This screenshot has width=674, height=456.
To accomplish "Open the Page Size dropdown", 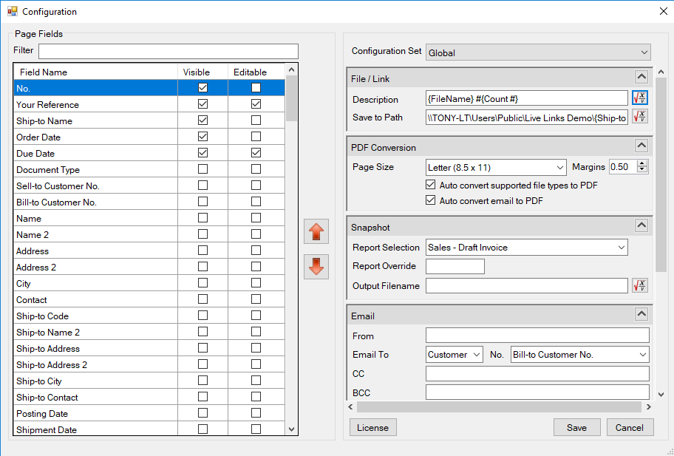I will pos(496,167).
